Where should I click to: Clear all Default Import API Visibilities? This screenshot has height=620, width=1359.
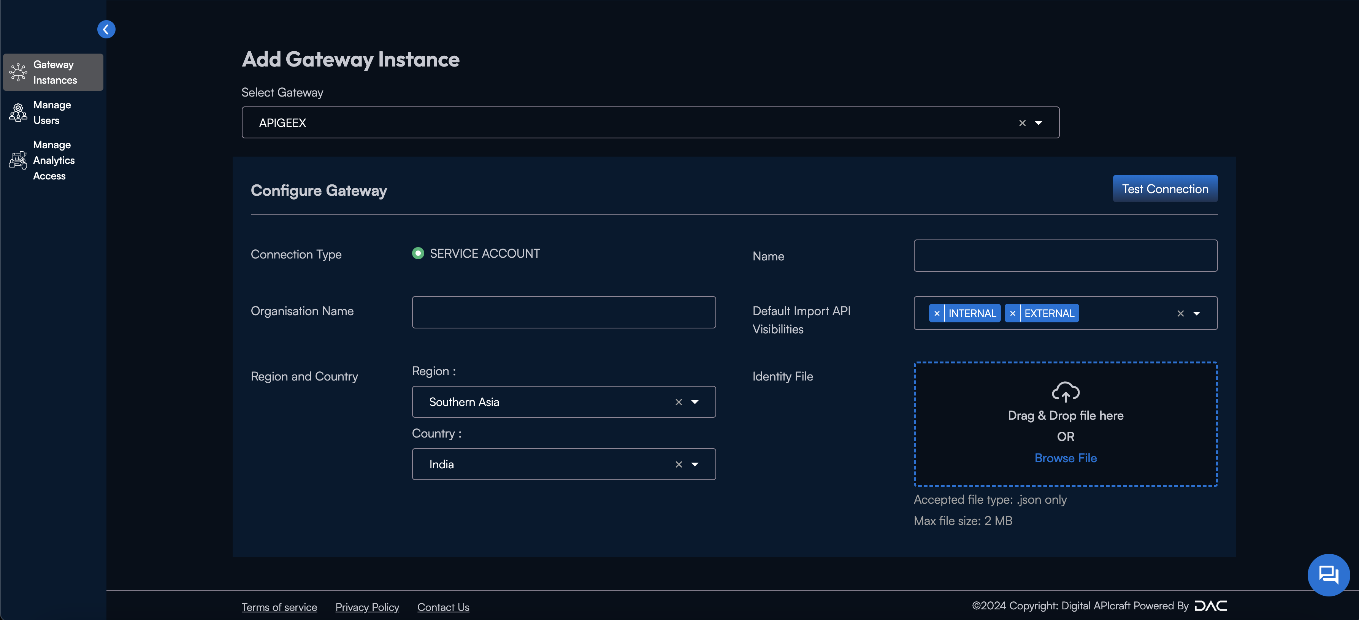coord(1181,314)
